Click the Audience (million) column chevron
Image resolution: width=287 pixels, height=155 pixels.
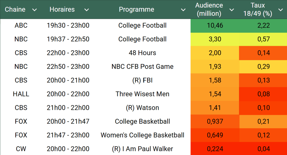(x=232, y=10)
